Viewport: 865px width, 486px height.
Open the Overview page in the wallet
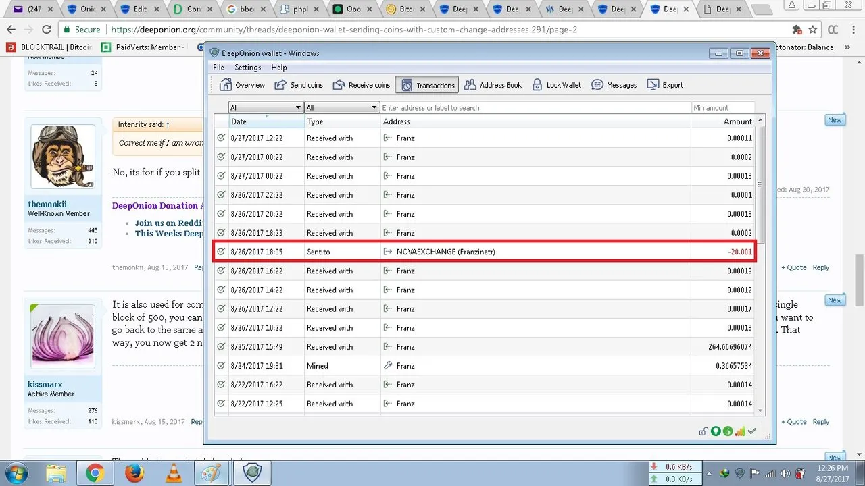(242, 85)
